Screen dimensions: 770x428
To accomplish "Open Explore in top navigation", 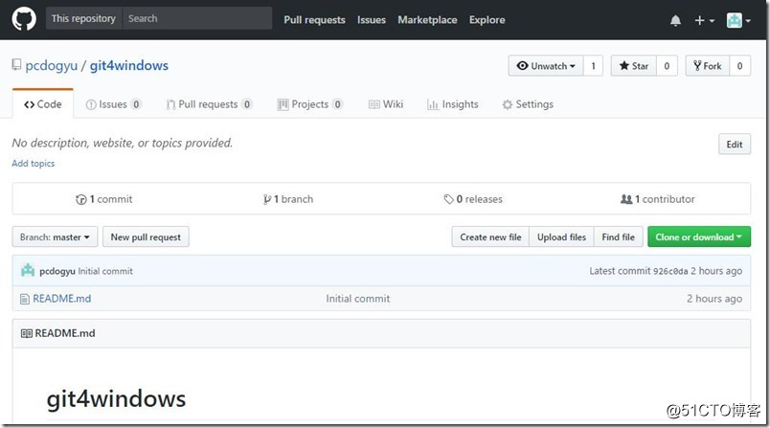I will tap(487, 20).
